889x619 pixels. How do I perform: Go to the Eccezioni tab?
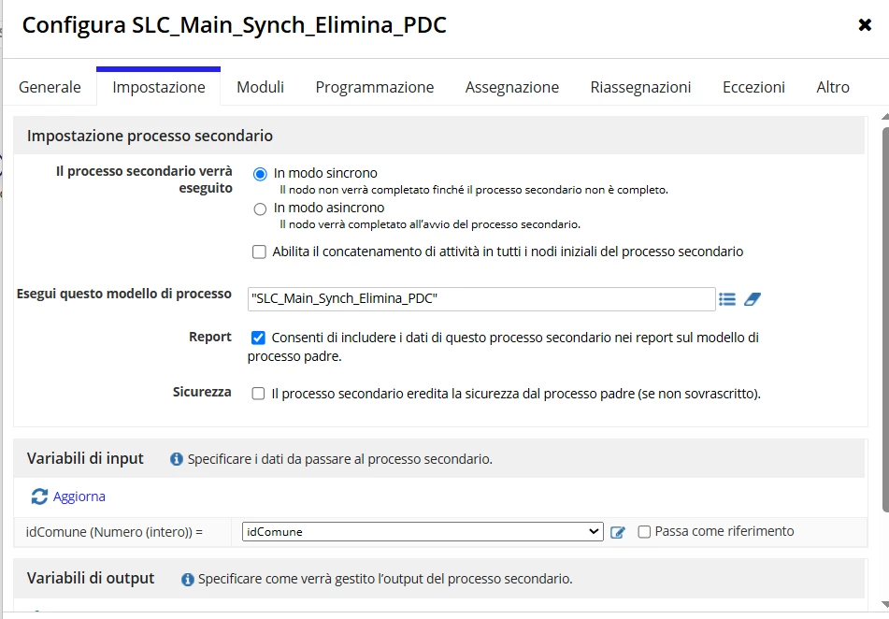(x=753, y=87)
